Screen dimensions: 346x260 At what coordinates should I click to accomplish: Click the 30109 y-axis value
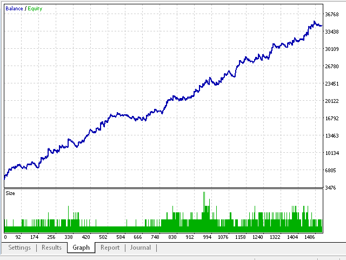331,49
